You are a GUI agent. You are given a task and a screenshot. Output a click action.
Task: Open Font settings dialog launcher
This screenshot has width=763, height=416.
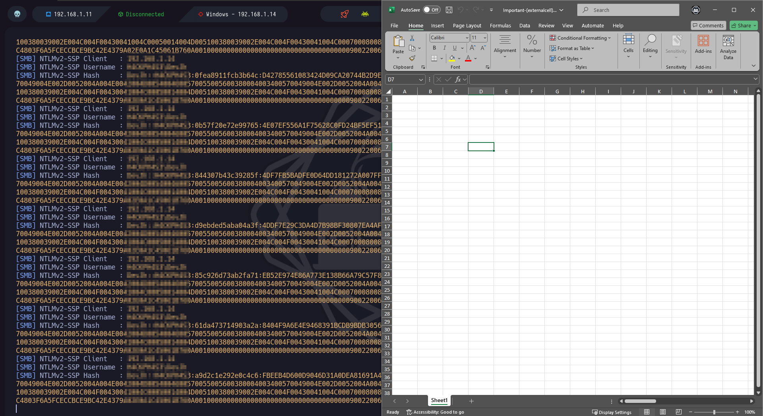click(x=487, y=67)
